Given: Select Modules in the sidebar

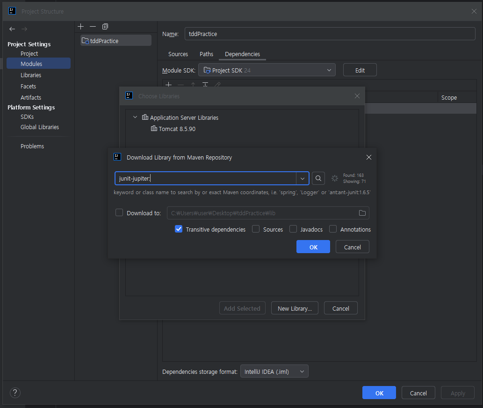Looking at the screenshot, I should click(x=38, y=64).
